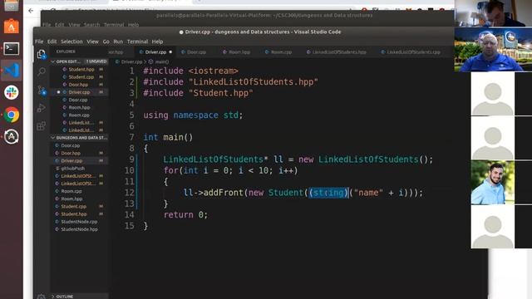Select the presenter's video tile with blue shirt
The height and width of the screenshot is (299, 532).
coord(493,50)
